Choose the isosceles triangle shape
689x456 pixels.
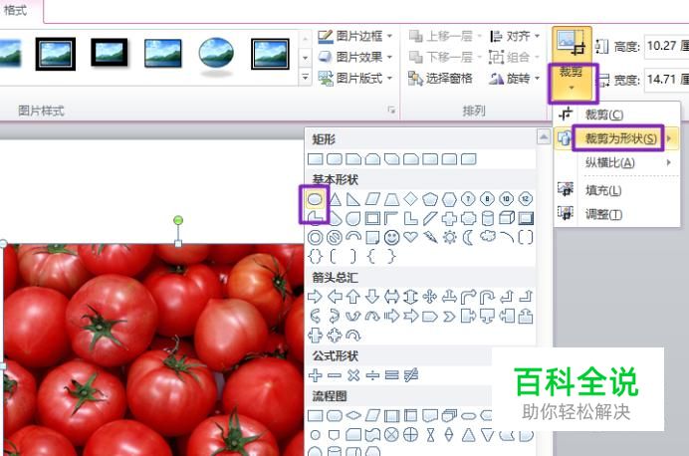(335, 199)
